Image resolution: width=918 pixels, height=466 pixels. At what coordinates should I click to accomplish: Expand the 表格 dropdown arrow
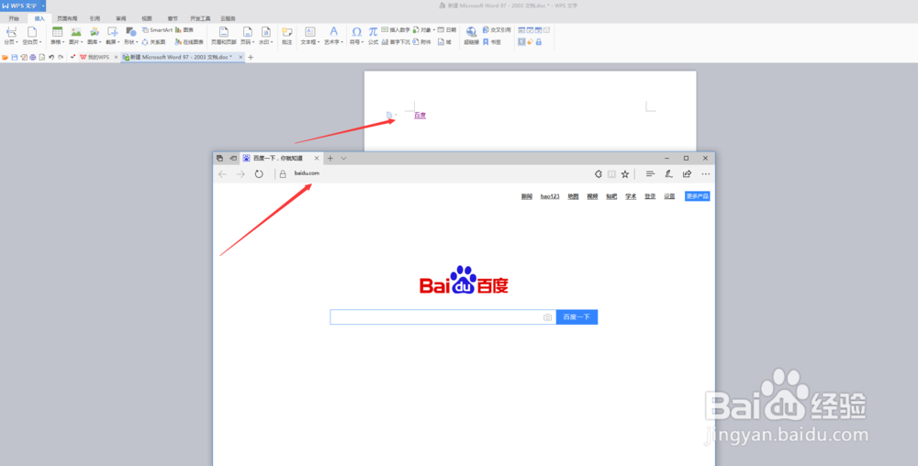(63, 42)
